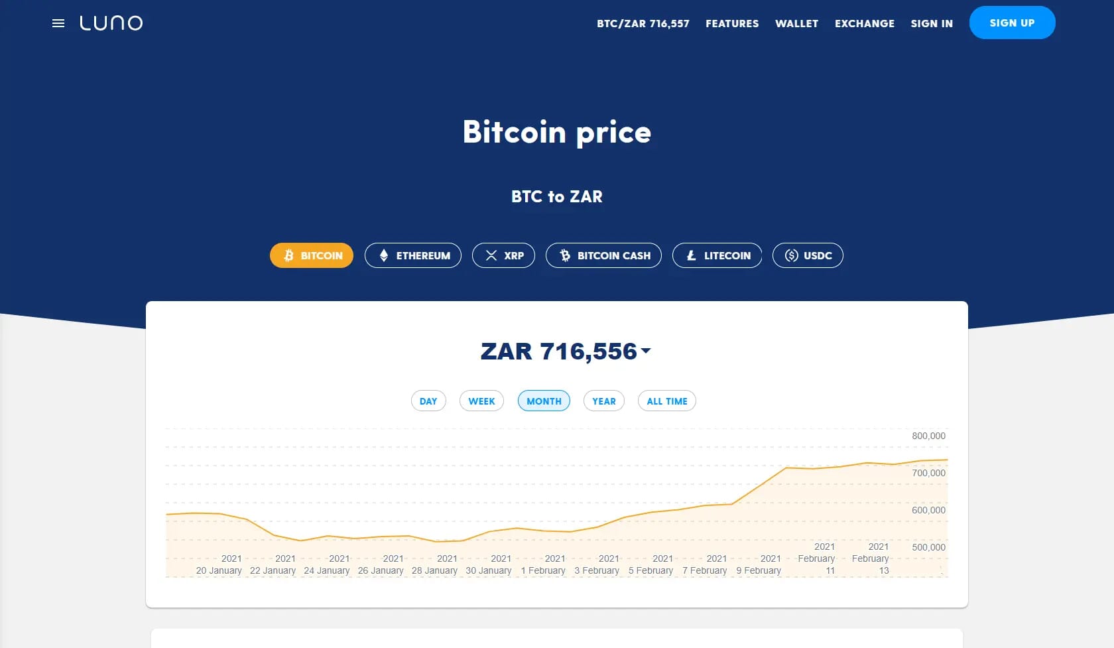
Task: Follow the Sign In link
Action: 932,23
